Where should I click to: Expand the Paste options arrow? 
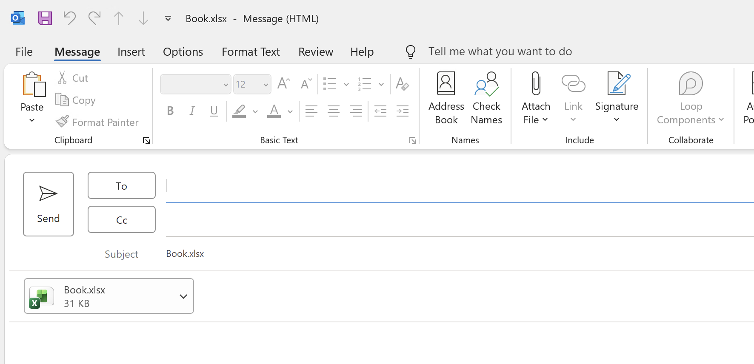(32, 120)
